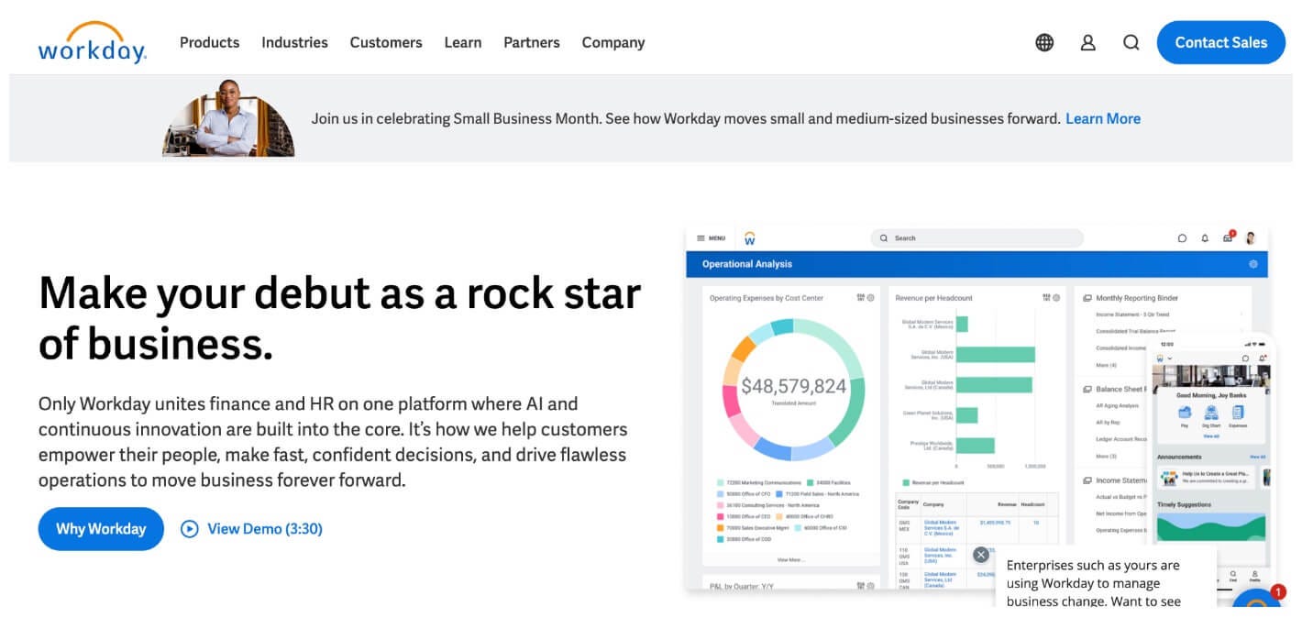Tap the phone screen chat bubble icon
The width and height of the screenshot is (1302, 629).
pos(1245,358)
